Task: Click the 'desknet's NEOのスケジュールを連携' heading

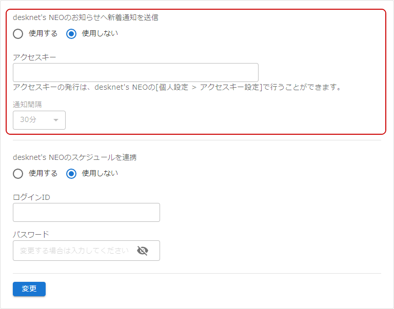Action: coord(75,157)
